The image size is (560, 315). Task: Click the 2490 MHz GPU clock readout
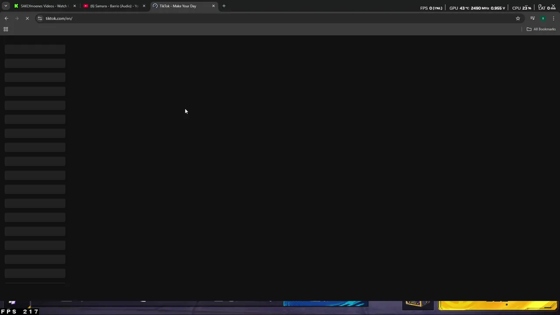pyautogui.click(x=480, y=8)
